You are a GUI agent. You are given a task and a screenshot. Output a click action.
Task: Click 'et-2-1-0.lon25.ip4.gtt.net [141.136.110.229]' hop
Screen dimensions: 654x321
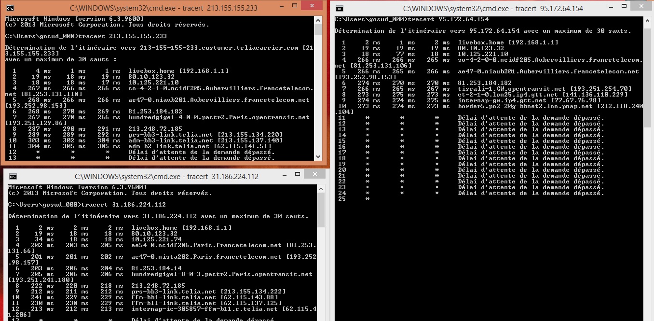[543, 95]
